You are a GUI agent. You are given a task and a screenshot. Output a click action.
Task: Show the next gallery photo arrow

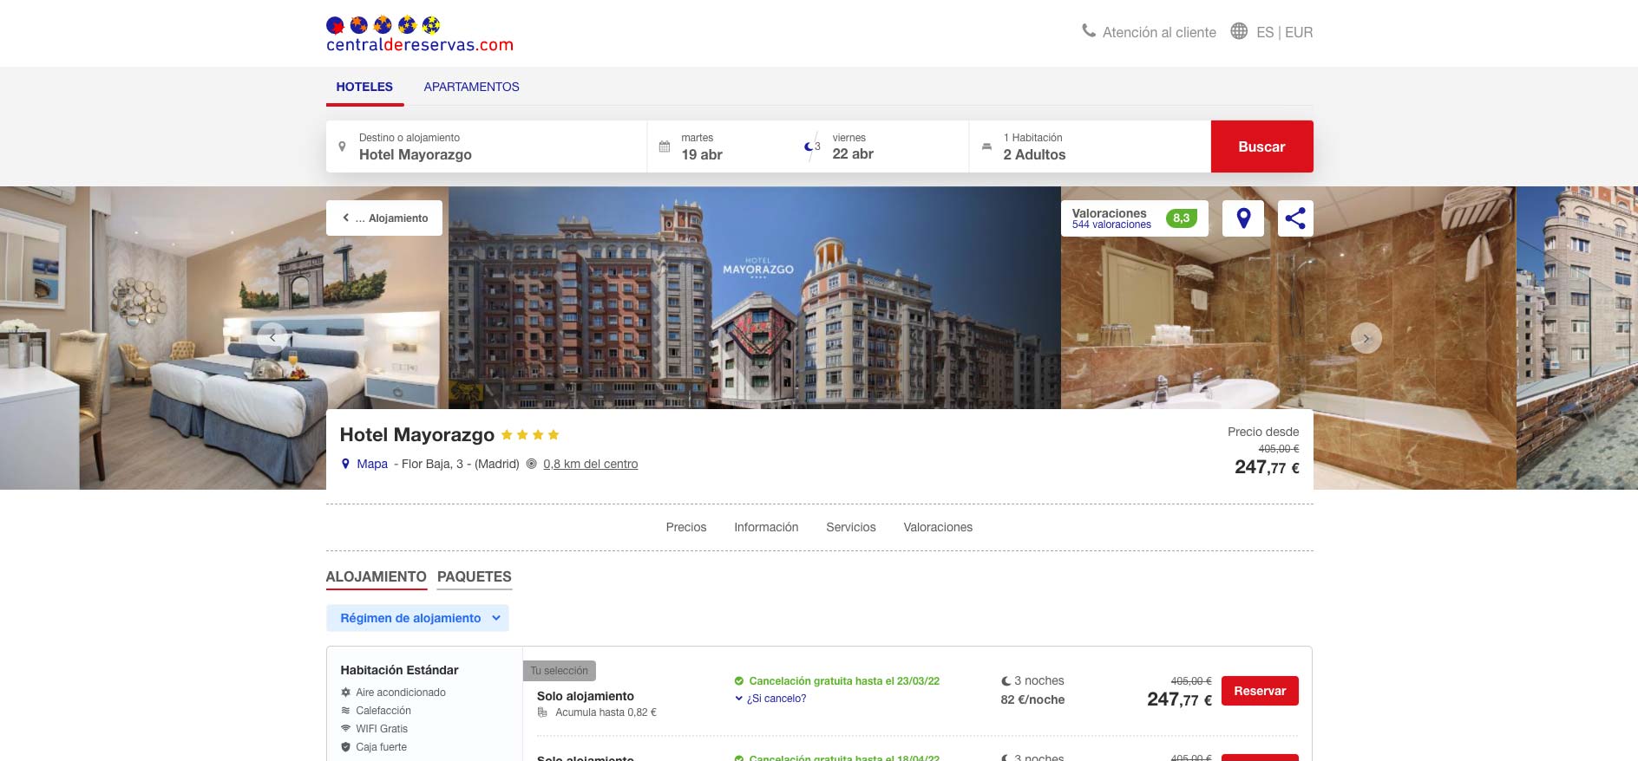[x=1366, y=338]
